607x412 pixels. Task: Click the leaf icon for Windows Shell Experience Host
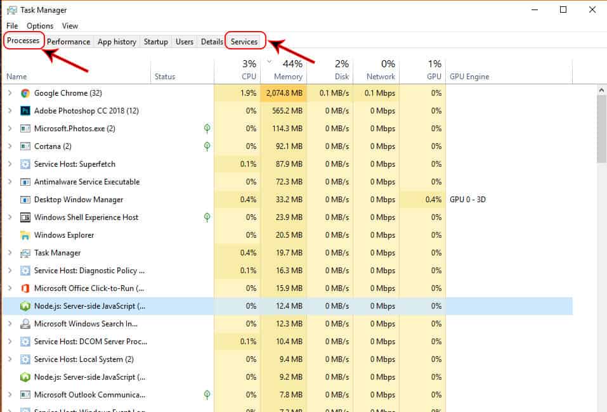207,217
